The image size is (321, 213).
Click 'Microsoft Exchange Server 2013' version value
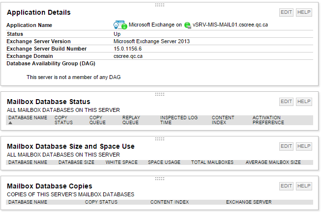tap(151, 41)
